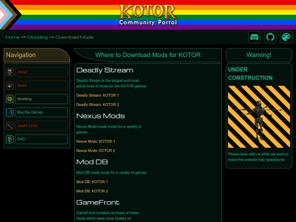Click Download Mods breadcrumb text
296x222 pixels.
coord(75,37)
